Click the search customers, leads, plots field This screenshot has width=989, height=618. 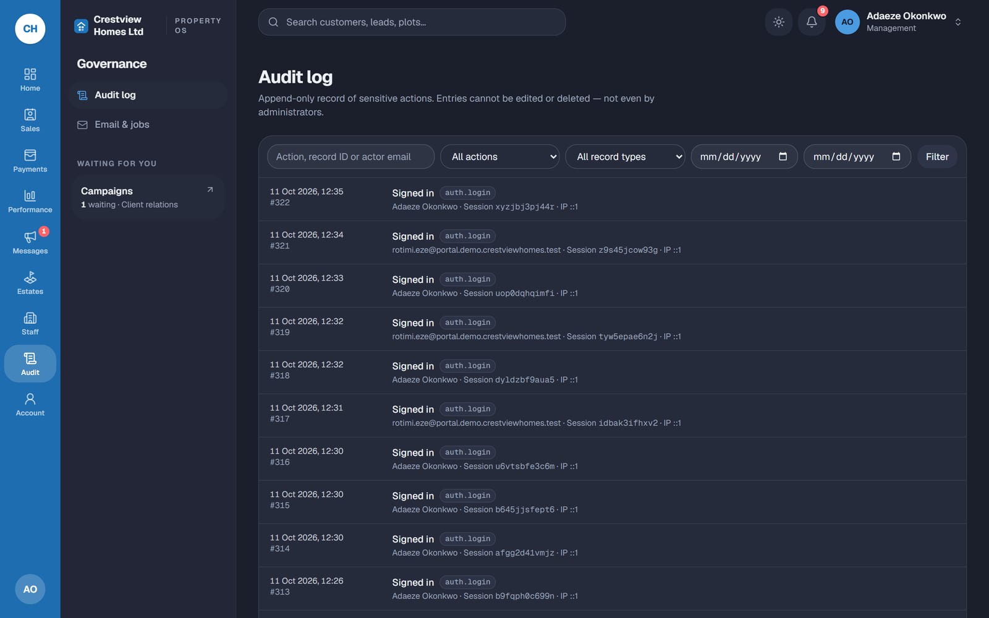[x=412, y=22]
